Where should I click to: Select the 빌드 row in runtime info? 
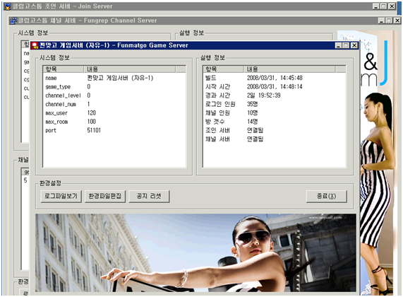tap(275, 78)
